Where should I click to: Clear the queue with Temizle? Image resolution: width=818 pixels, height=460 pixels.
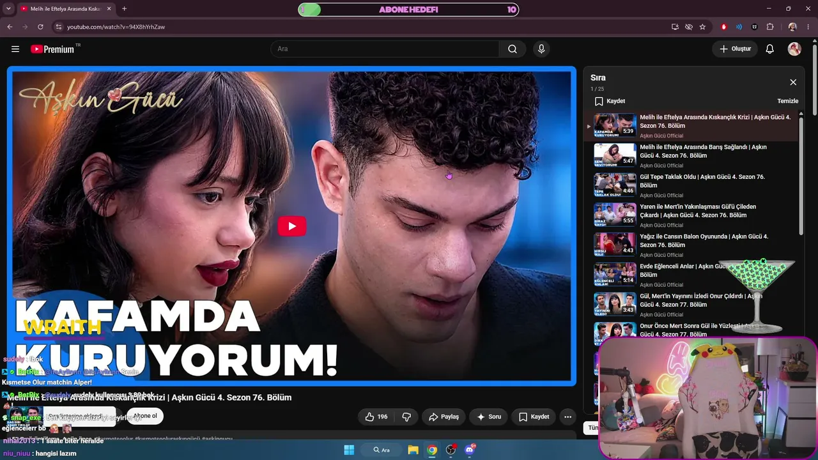coord(787,102)
